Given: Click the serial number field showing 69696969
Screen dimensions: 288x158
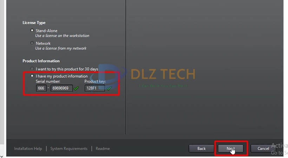Looking at the screenshot, I should click(x=61, y=88).
